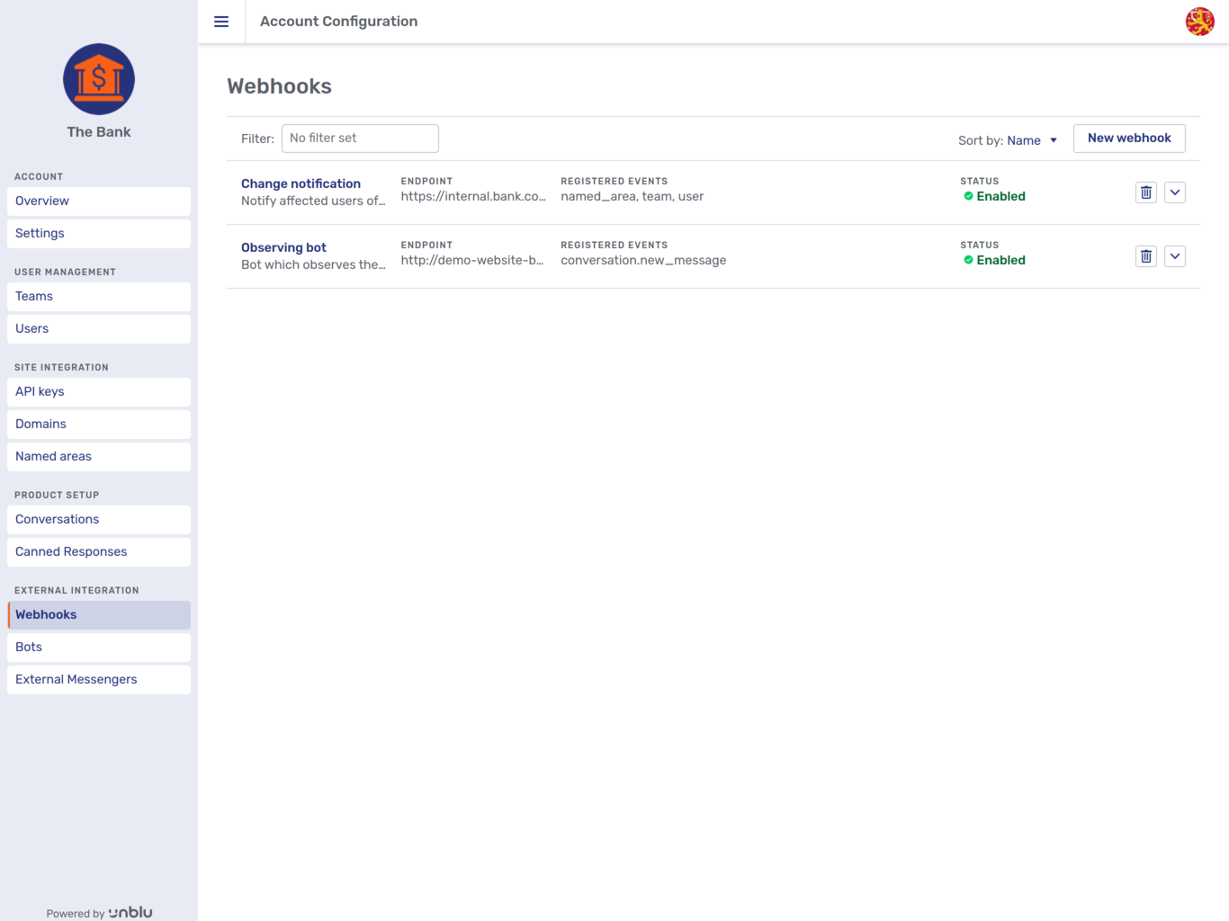Click The Bank logo in the sidebar
1229x921 pixels.
98,79
